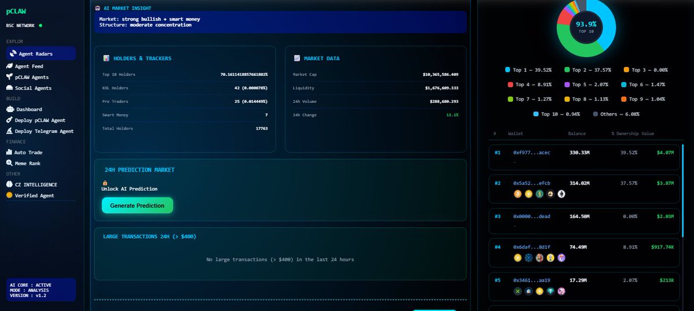Click the teal Tether token icon in wallet #5
This screenshot has width=694, height=311.
[550, 291]
